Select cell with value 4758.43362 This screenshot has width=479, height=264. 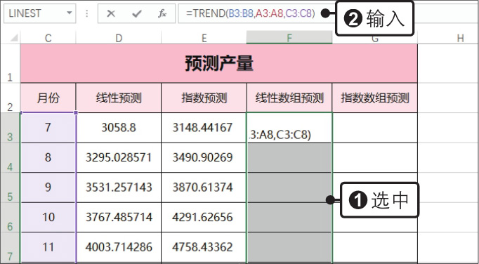(204, 247)
